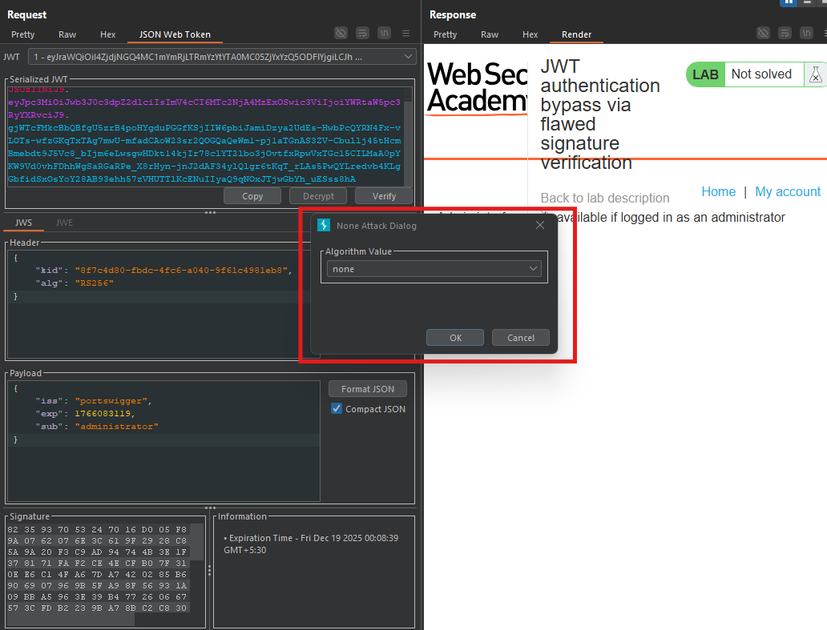Click the Web Security Academy logo
This screenshot has width=827, height=630.
coord(477,87)
